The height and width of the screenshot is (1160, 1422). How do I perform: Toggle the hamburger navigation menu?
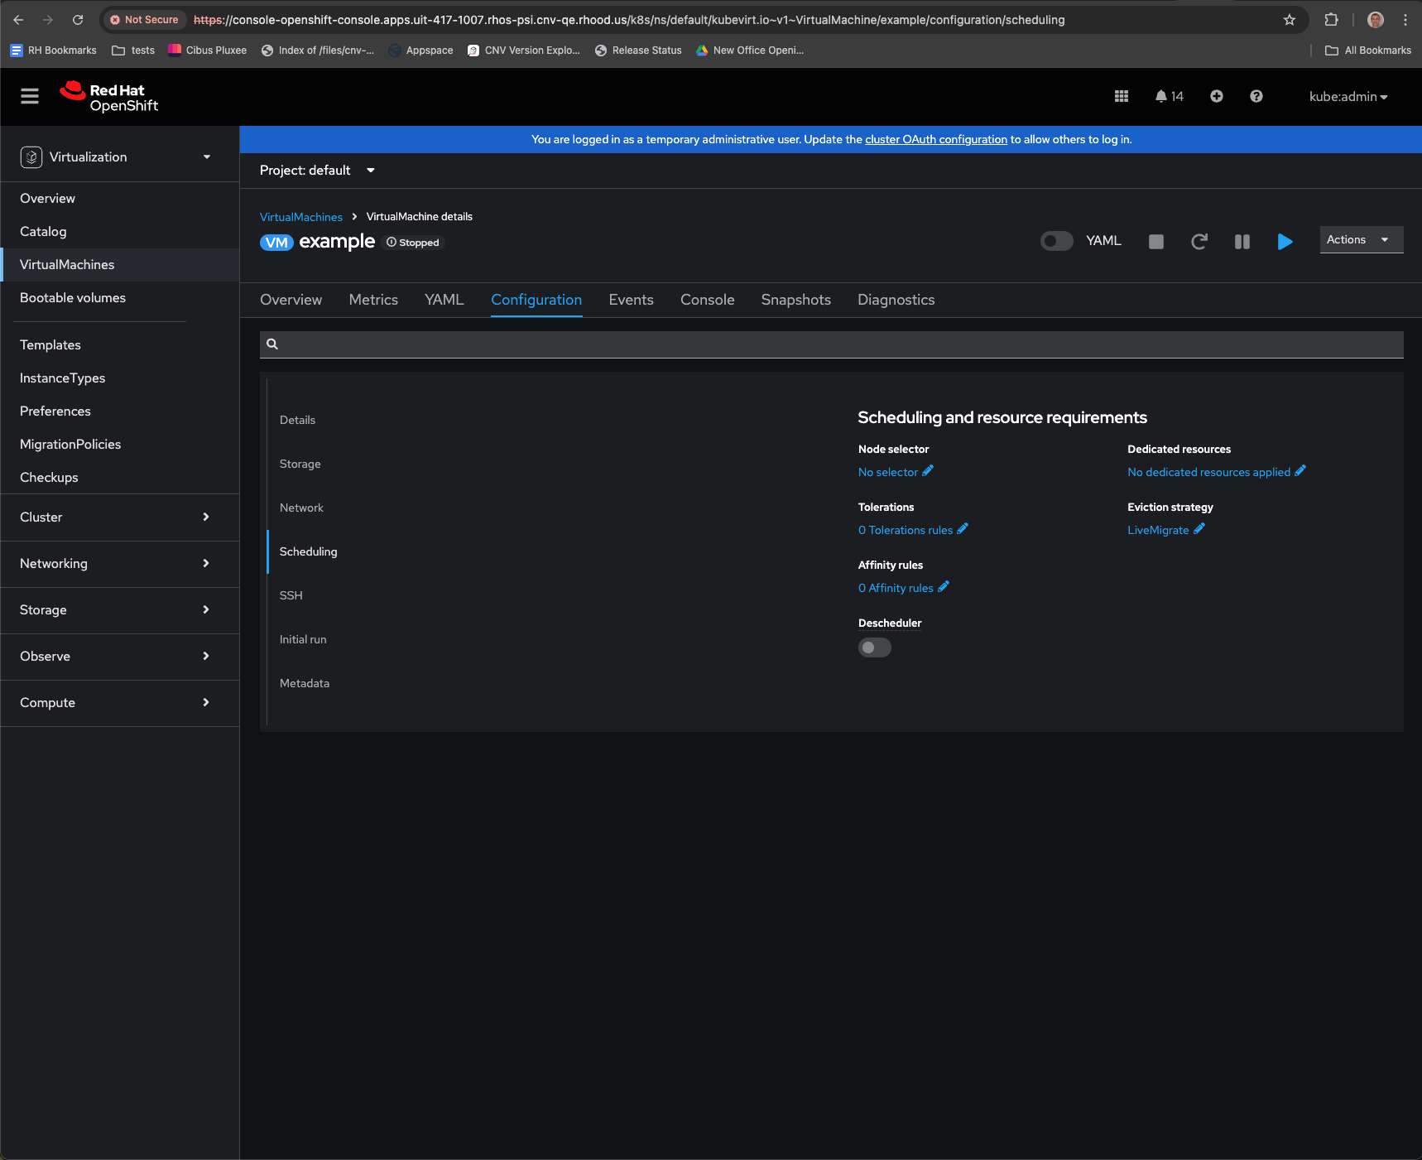click(30, 97)
